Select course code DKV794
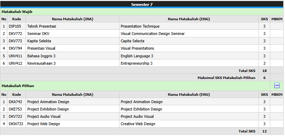Viewport: 285px width, 136px height. click(x=15, y=48)
